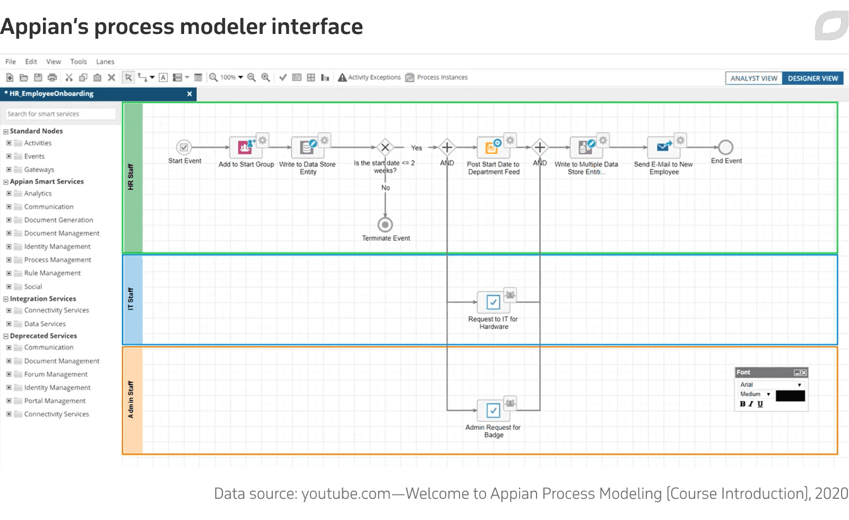Select the Start Event node

pos(184,148)
